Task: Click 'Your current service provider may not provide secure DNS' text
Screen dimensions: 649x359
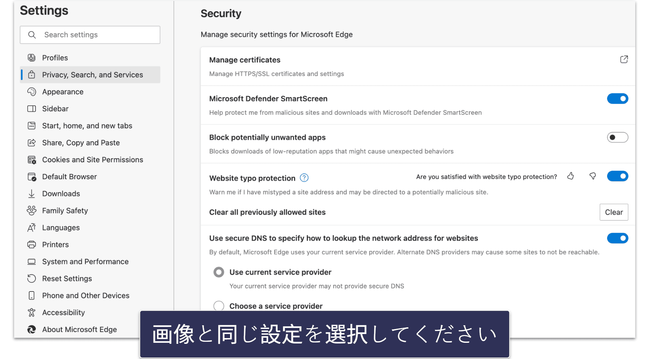Action: pos(317,286)
